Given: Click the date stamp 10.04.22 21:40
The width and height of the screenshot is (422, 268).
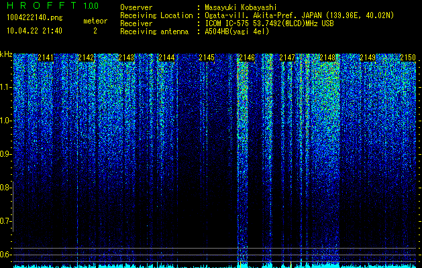Looking at the screenshot, I should (34, 31).
